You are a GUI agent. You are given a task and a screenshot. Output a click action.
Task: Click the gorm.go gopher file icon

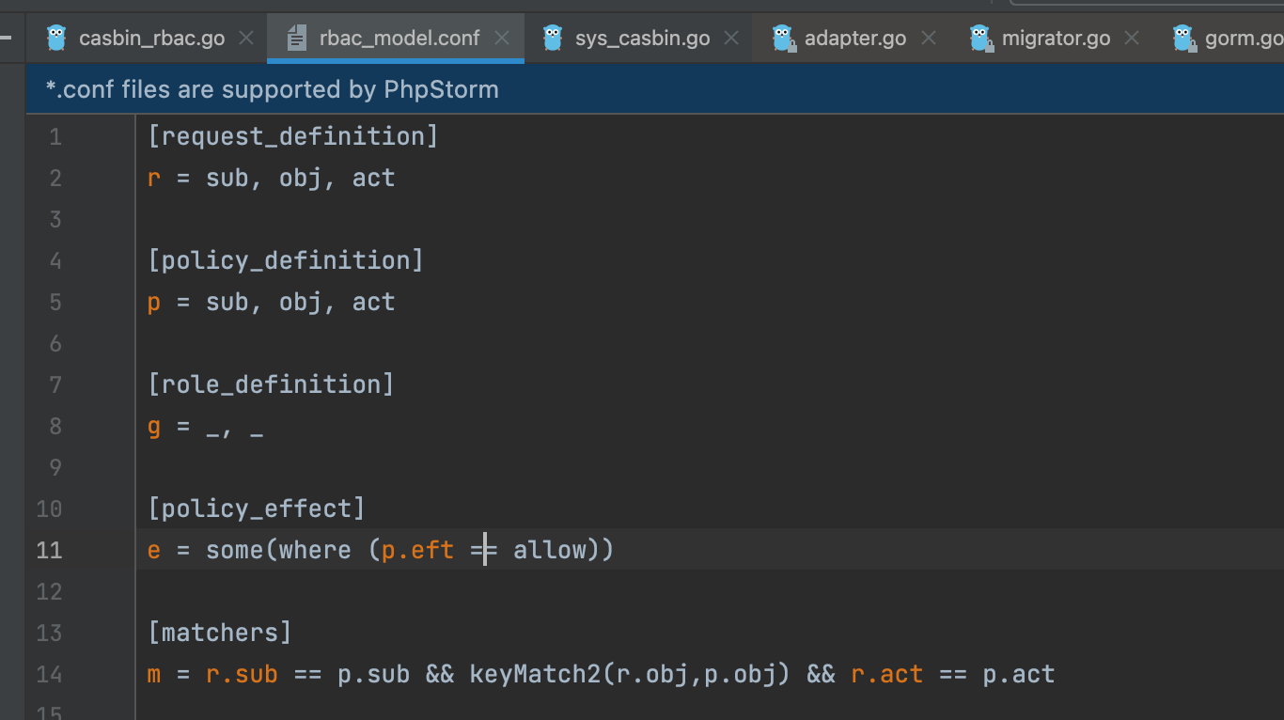click(1183, 39)
